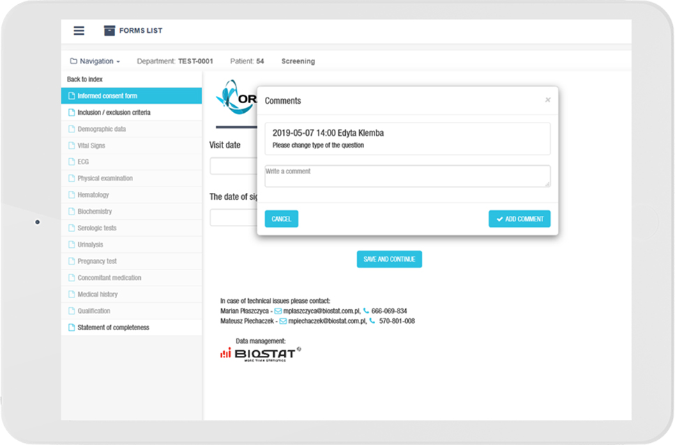The height and width of the screenshot is (445, 675).
Task: Click document icon beside Serologic tests
Action: pyautogui.click(x=71, y=228)
